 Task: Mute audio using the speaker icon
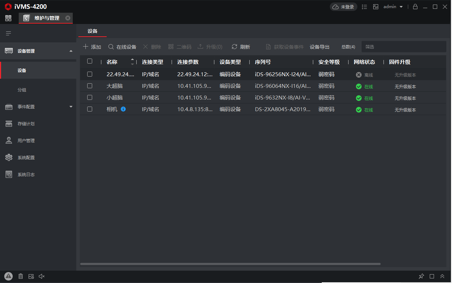[x=42, y=276]
